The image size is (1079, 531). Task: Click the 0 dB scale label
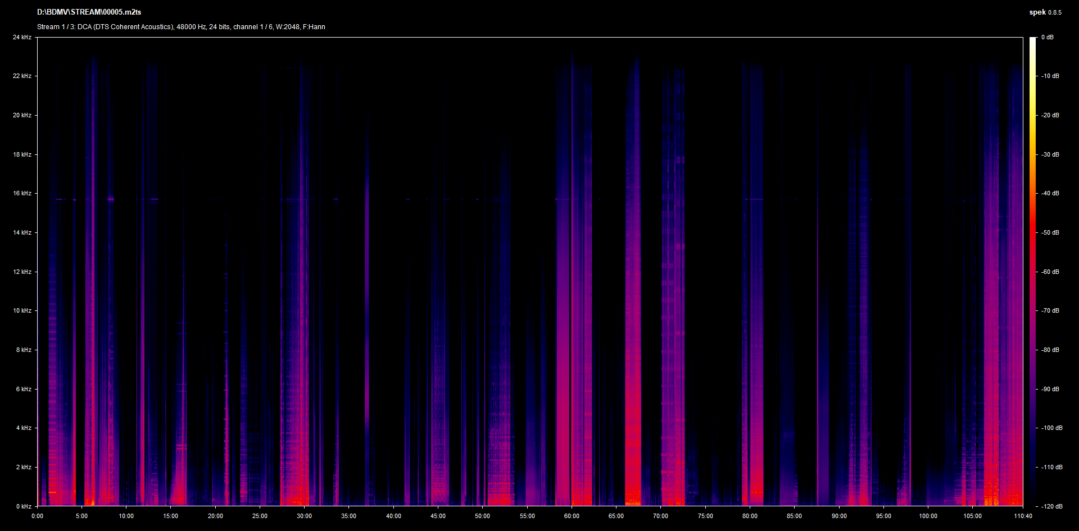[x=1047, y=38]
